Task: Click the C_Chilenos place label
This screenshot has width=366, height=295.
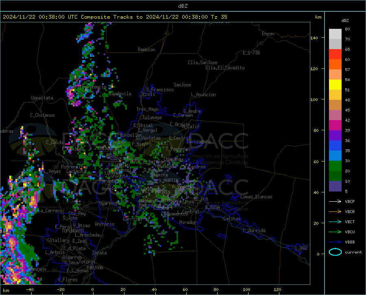Action: pos(42,115)
